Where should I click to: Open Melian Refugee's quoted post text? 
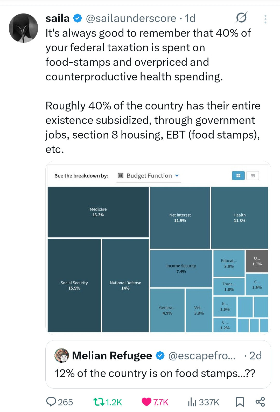[155, 373]
